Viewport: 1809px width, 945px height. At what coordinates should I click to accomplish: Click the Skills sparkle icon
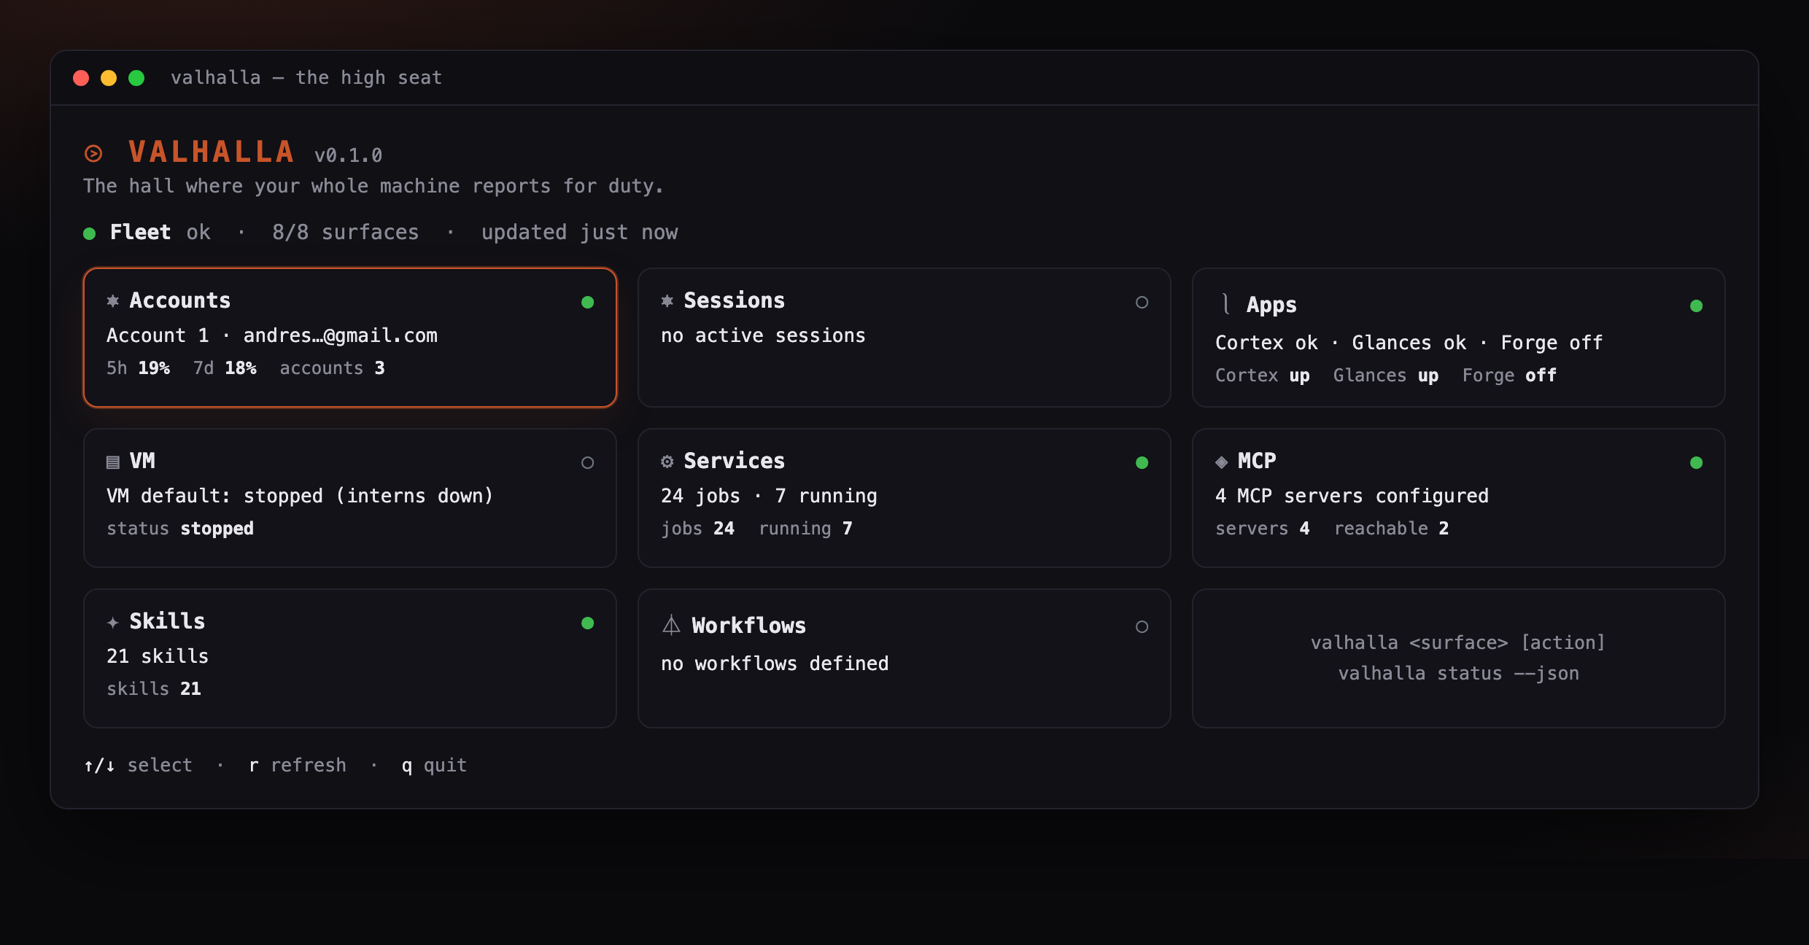tap(112, 622)
